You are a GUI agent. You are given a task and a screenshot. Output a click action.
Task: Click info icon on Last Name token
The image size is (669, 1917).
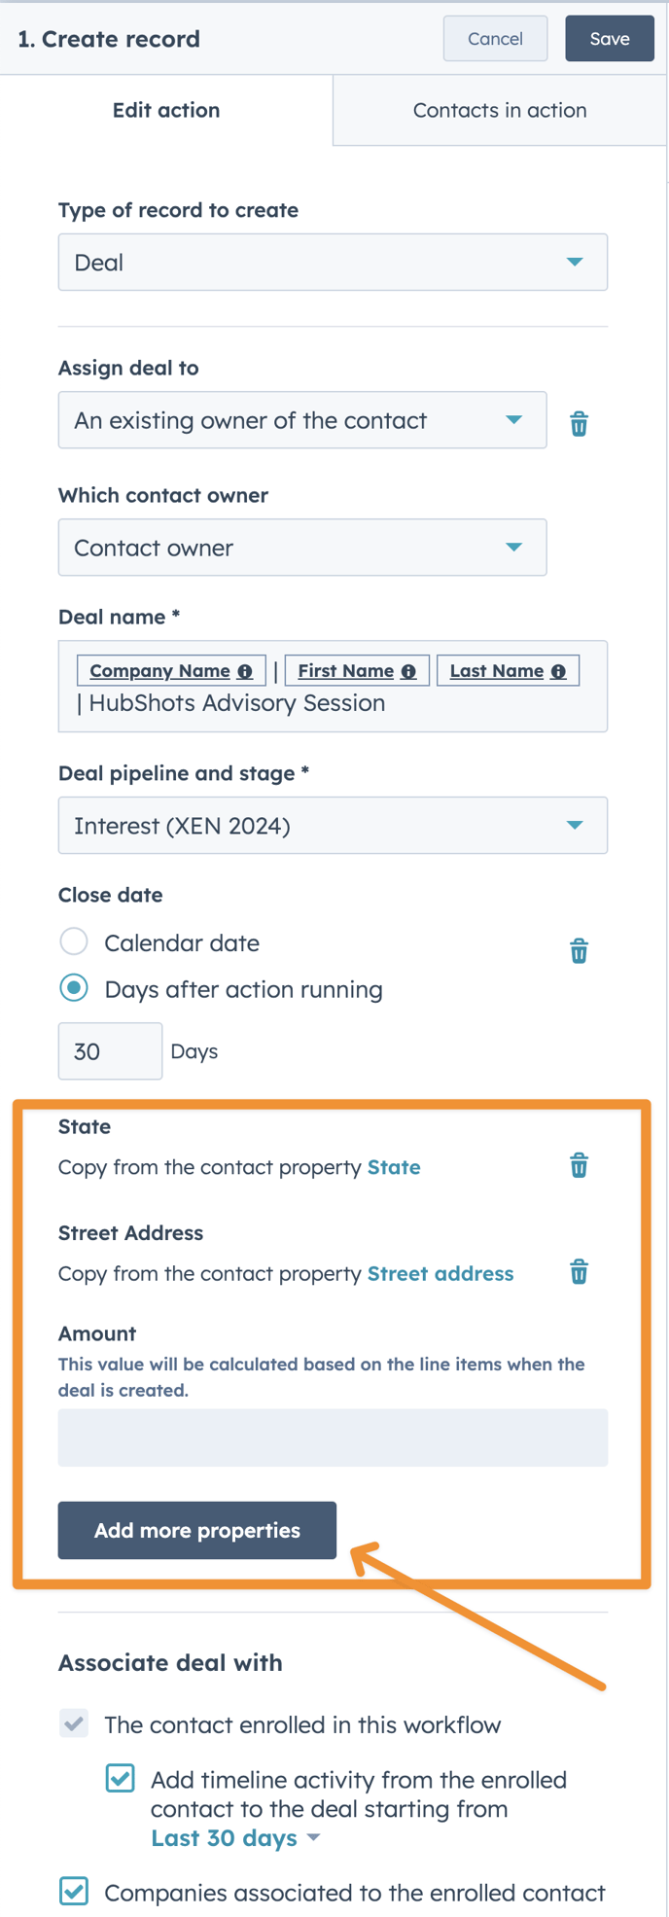click(558, 671)
